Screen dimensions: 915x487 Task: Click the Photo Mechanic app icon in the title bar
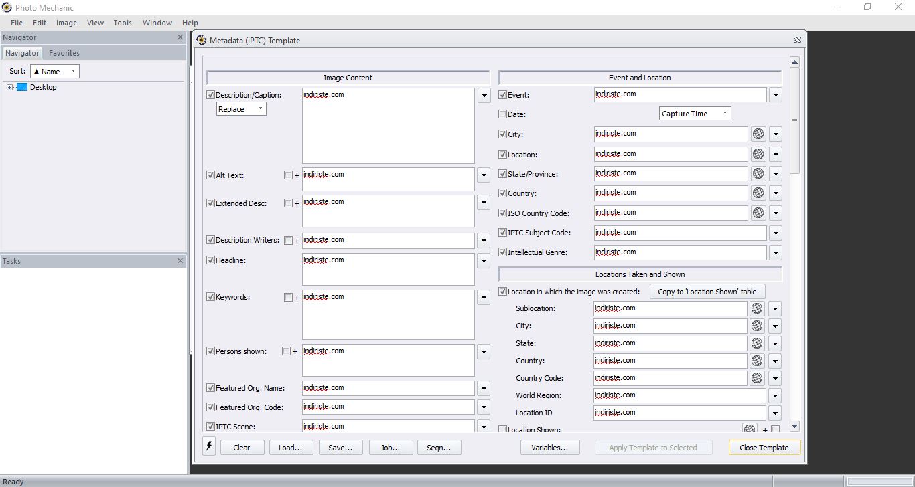pyautogui.click(x=7, y=7)
